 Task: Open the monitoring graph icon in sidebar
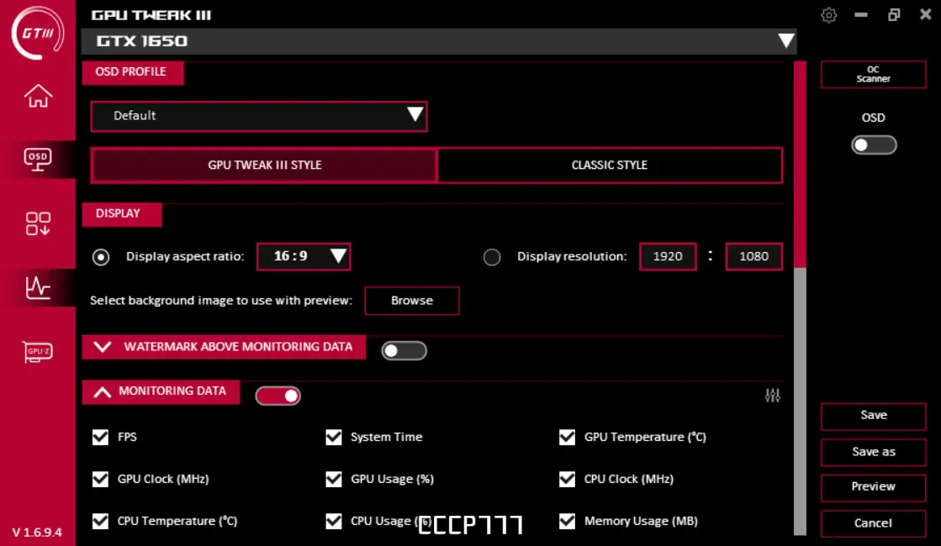(x=38, y=287)
